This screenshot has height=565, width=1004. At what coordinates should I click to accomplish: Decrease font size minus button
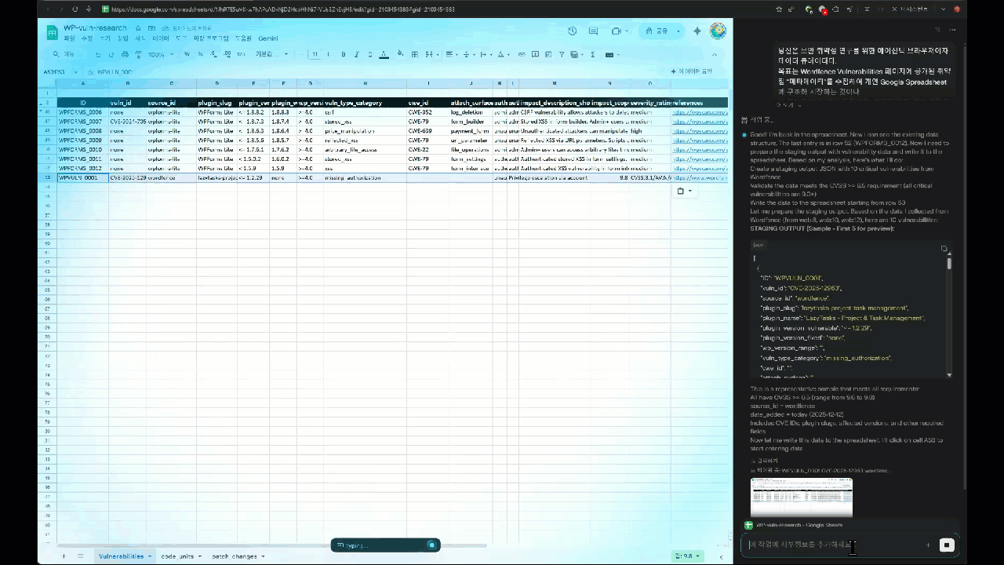click(x=303, y=54)
